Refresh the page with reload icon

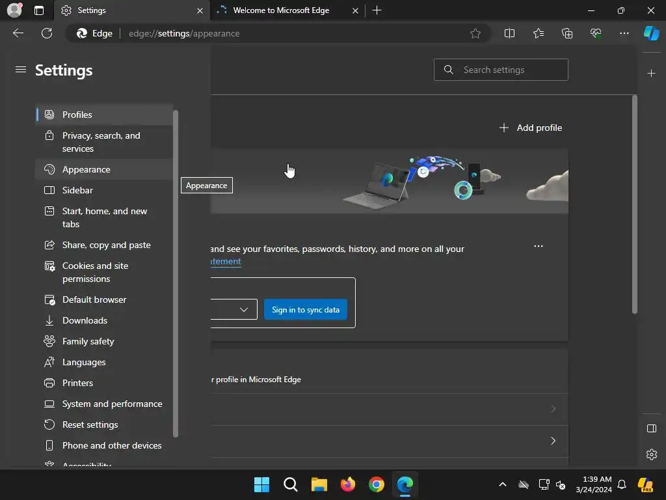47,33
